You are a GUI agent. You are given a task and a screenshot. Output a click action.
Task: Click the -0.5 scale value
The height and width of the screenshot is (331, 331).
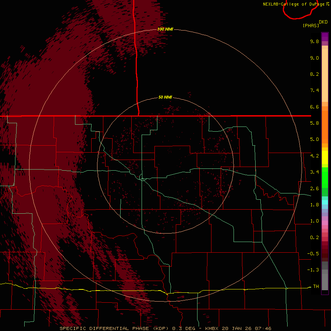coord(313,254)
